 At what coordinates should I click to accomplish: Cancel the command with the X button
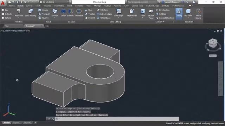[49, 119]
